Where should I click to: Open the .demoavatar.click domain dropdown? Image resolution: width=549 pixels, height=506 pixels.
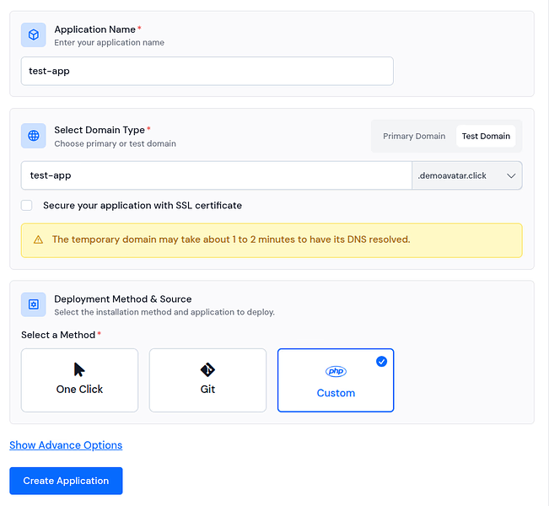point(466,175)
